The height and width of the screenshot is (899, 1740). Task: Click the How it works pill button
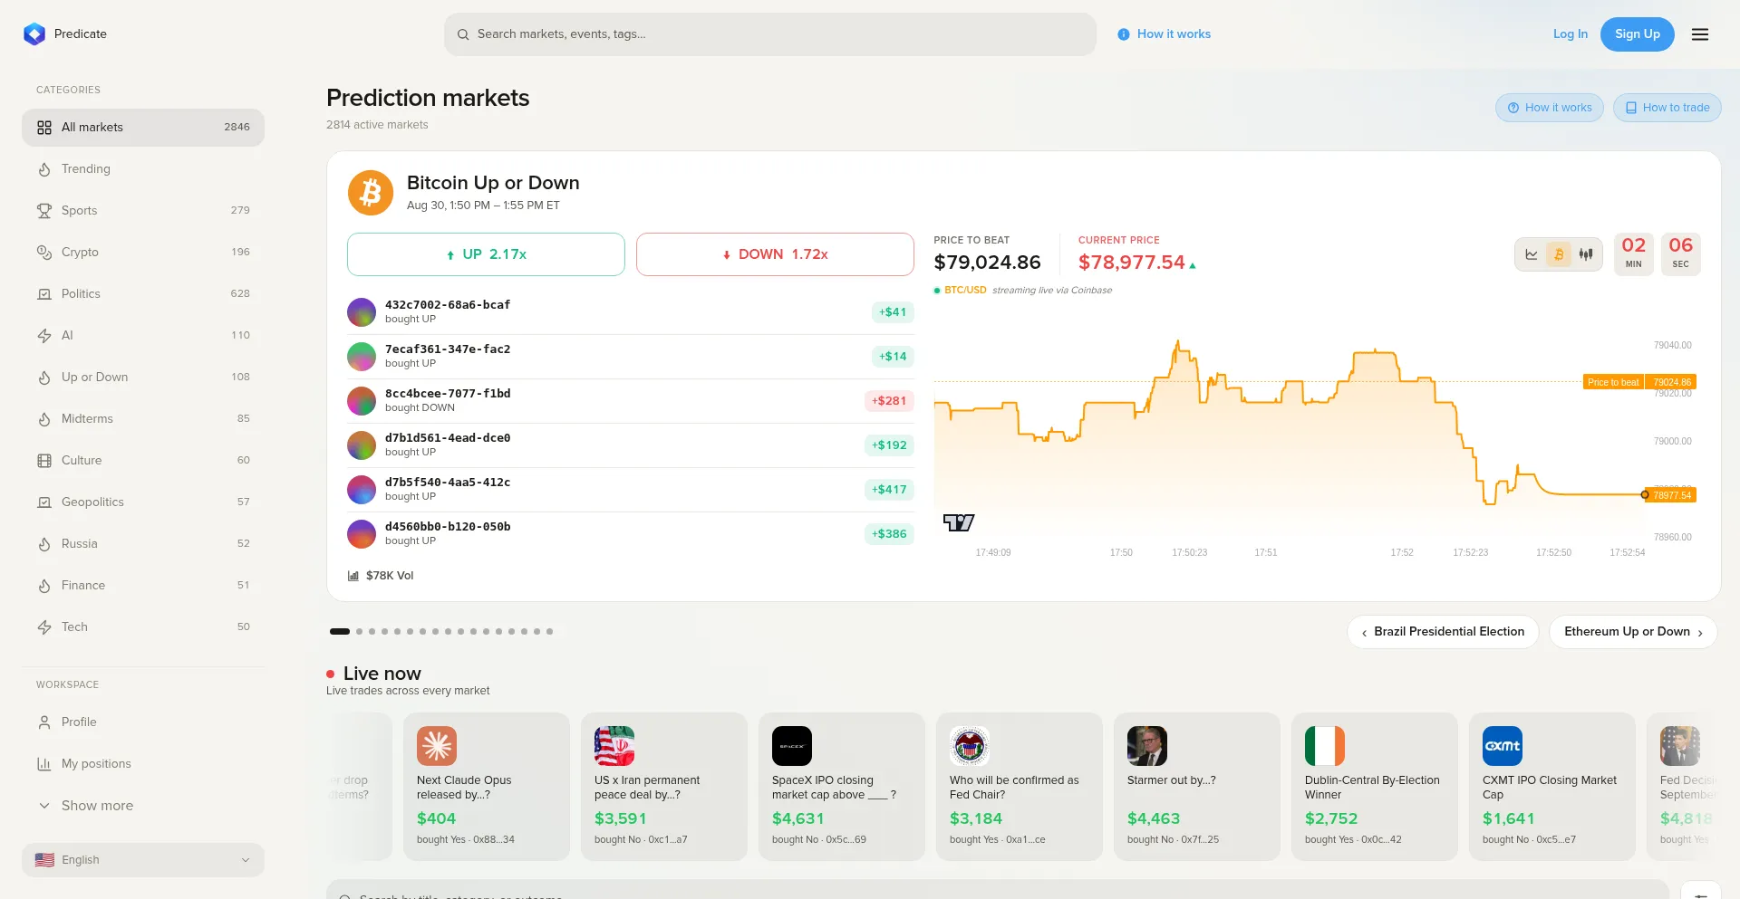click(1550, 108)
